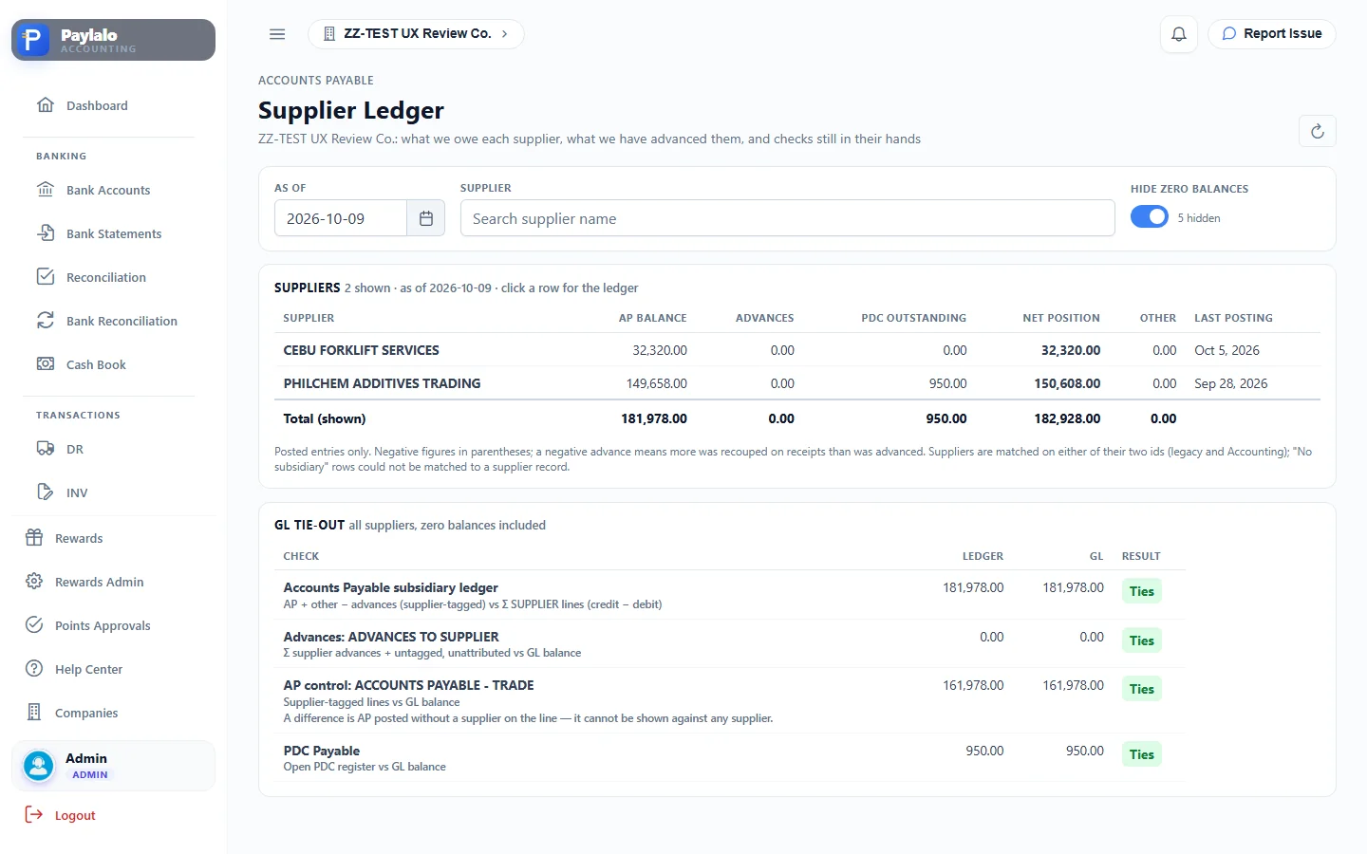Click the Total (shown) row label
This screenshot has width=1367, height=854.
coord(325,418)
